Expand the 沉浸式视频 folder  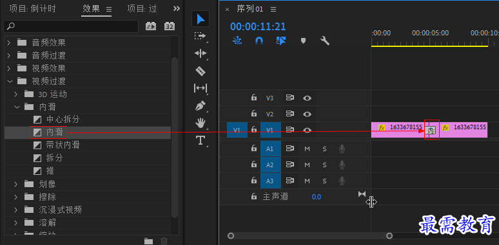click(17, 210)
